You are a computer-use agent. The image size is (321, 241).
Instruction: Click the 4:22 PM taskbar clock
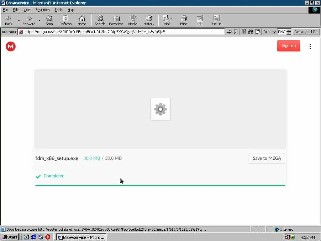(308, 237)
